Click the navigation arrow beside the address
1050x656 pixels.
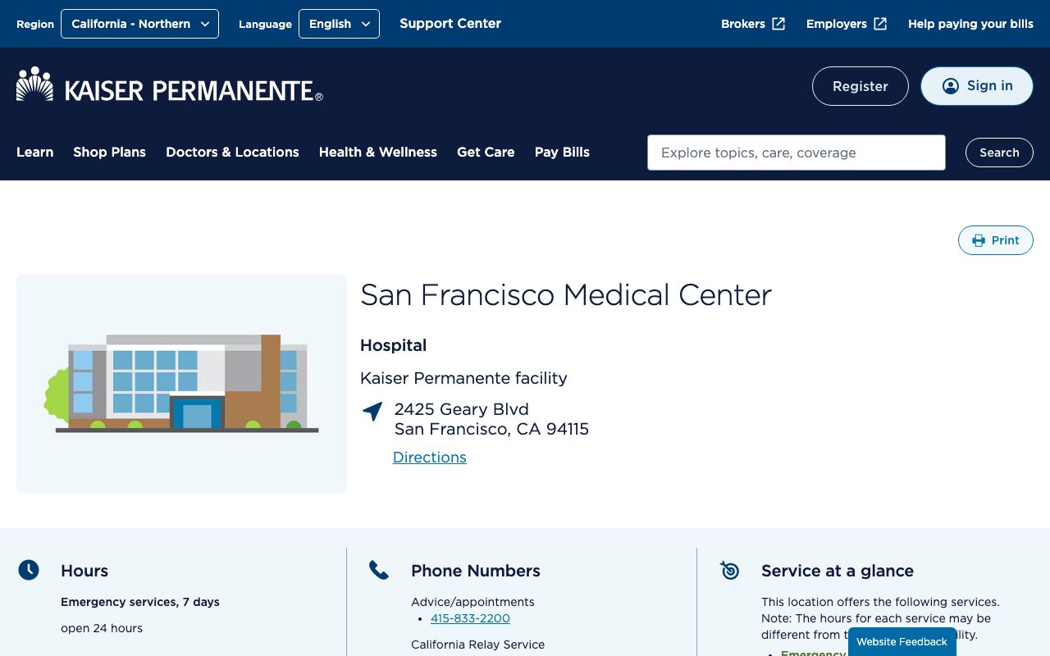point(372,412)
